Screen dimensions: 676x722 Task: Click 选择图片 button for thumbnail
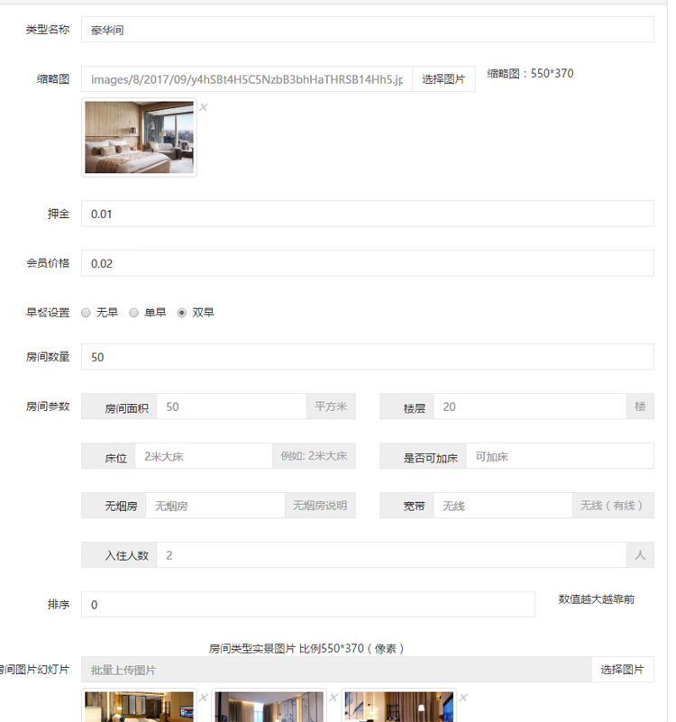pos(443,79)
